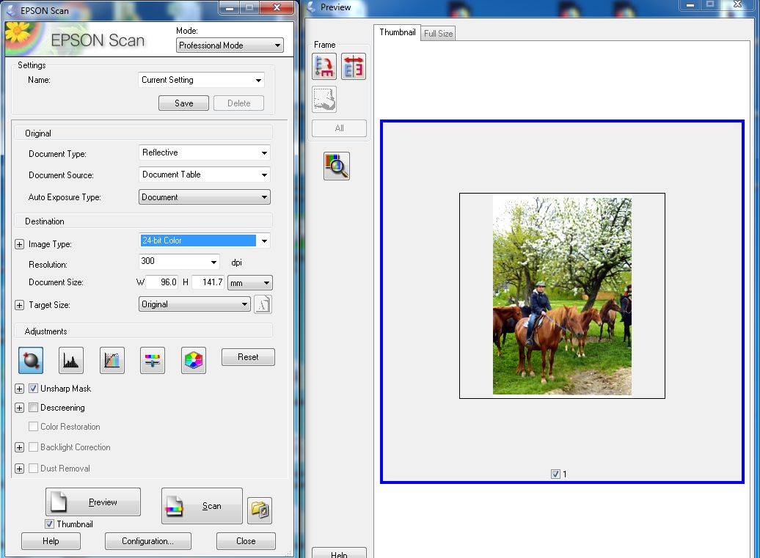
Task: Select the horse photo thumbnail in preview
Action: click(562, 295)
